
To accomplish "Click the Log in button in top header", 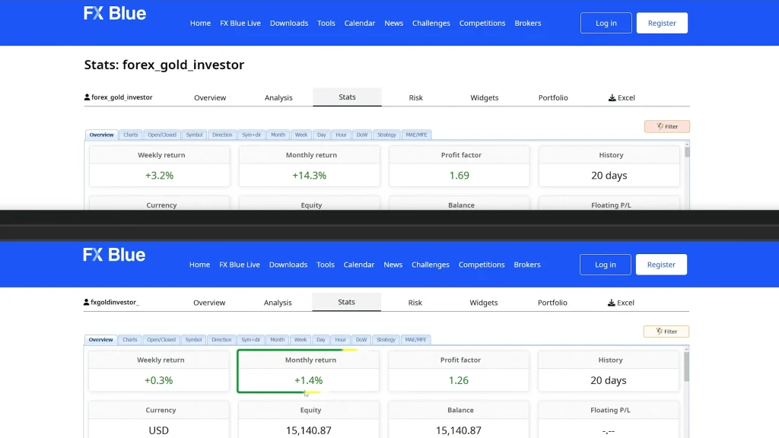I will [606, 23].
